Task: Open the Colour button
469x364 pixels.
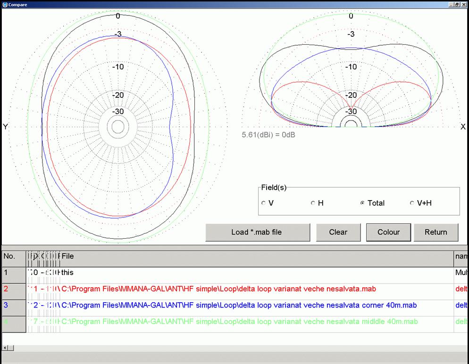Action: coord(388,232)
